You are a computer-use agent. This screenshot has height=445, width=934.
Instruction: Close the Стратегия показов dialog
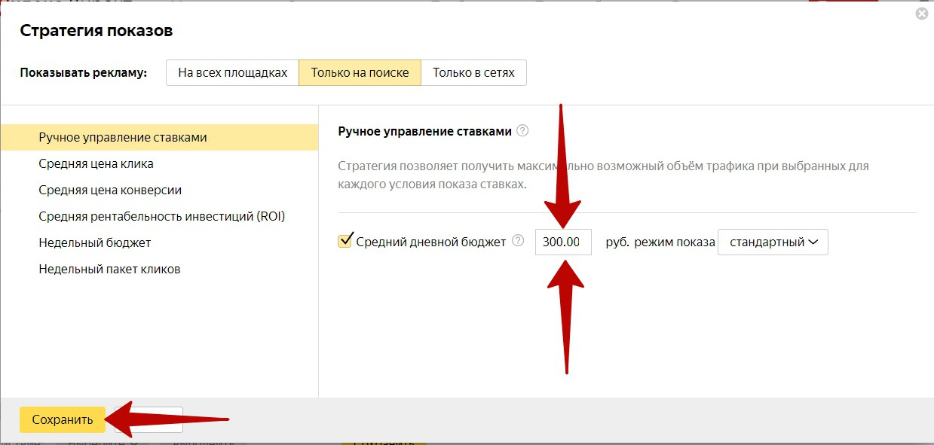(x=921, y=14)
